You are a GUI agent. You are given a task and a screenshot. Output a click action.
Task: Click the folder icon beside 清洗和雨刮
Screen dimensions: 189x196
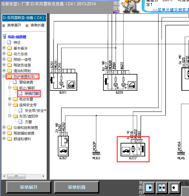pos(9,71)
